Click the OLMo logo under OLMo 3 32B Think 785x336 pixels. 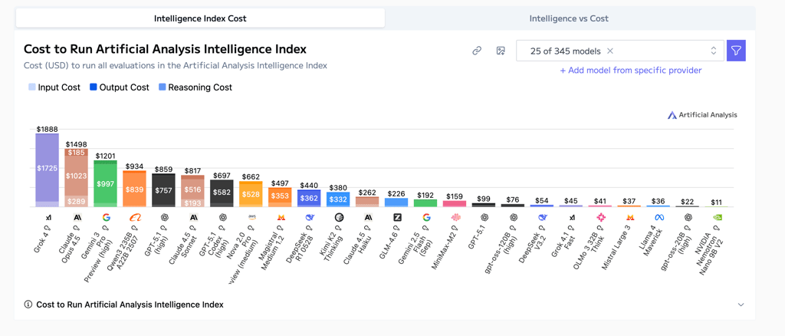click(x=600, y=217)
